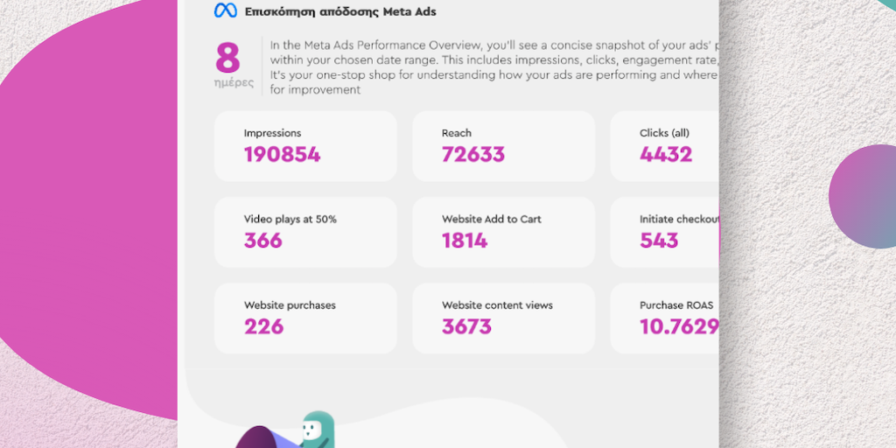Select the Clicks (all) metric card

pos(665,145)
